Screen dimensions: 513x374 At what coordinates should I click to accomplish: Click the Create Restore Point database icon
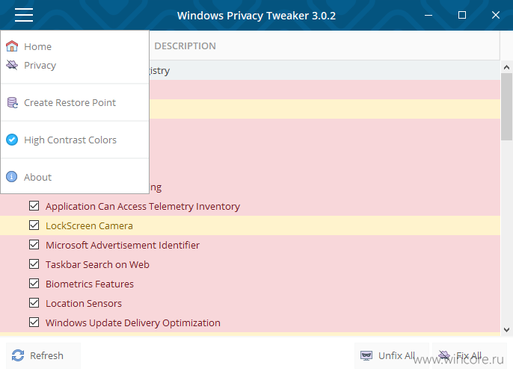(x=13, y=102)
